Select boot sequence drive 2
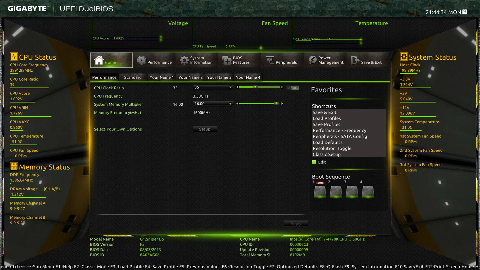This screenshot has width=480, height=270. point(336,191)
